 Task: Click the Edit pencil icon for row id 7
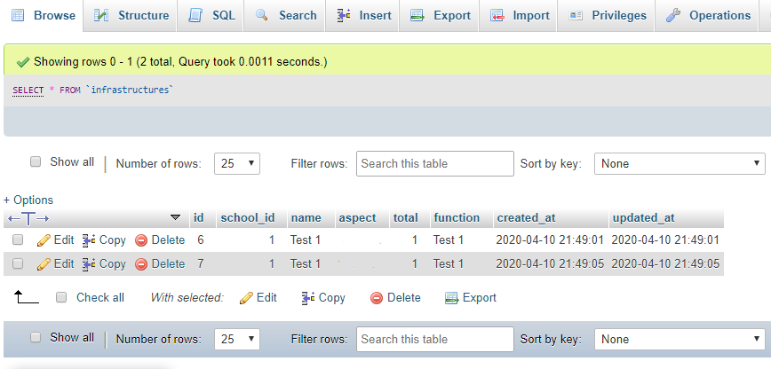[44, 263]
